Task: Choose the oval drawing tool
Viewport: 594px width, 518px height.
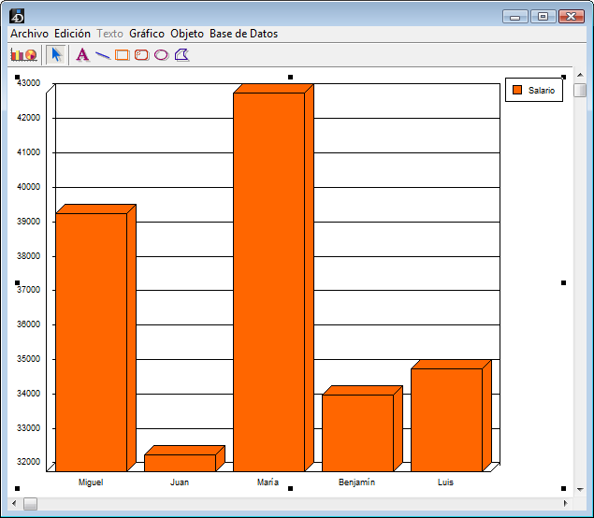Action: (x=161, y=55)
